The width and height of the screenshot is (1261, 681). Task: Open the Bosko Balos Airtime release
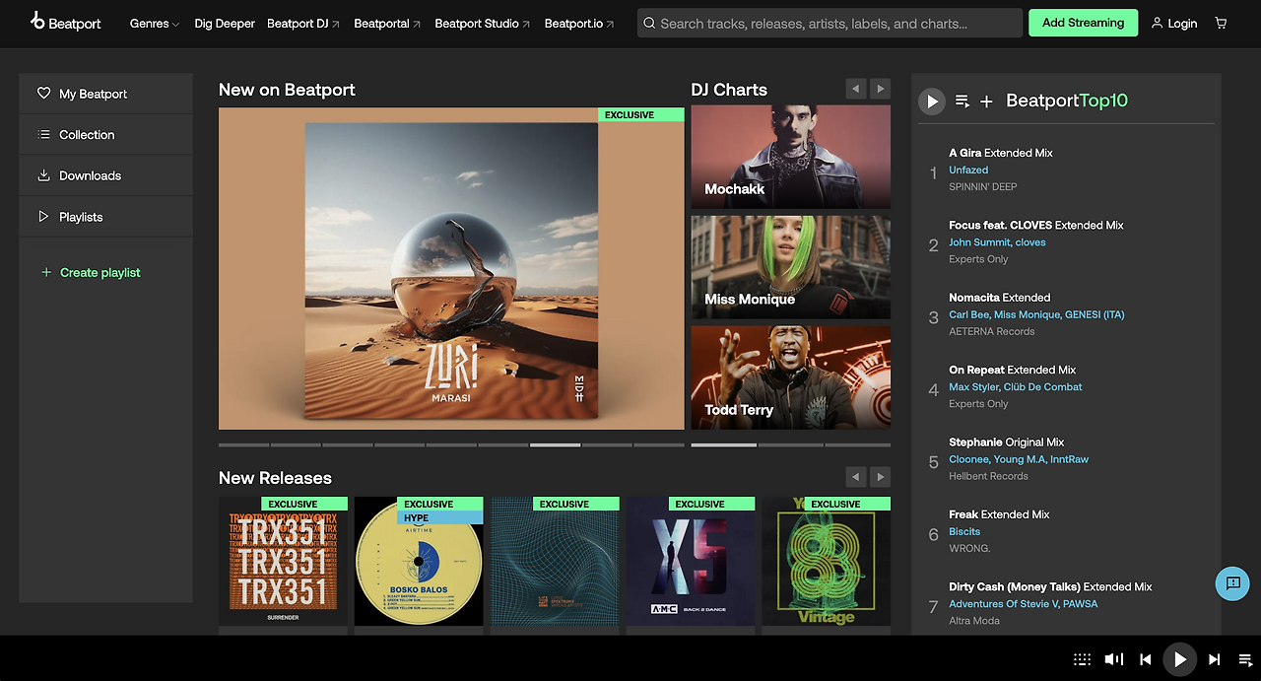419,561
